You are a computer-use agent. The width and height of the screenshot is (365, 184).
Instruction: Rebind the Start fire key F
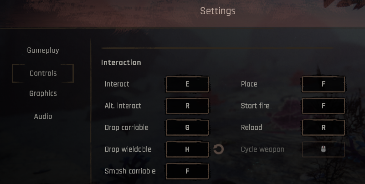click(324, 106)
